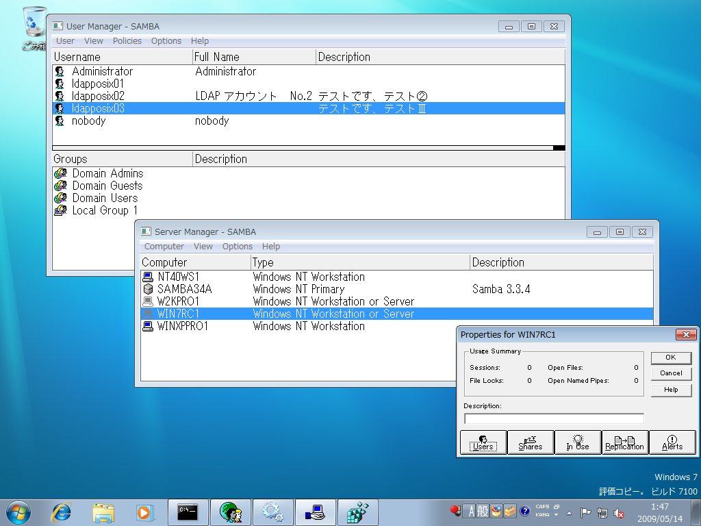Image resolution: width=701 pixels, height=526 pixels.
Task: Click Type column header in Server Manager
Action: (360, 262)
